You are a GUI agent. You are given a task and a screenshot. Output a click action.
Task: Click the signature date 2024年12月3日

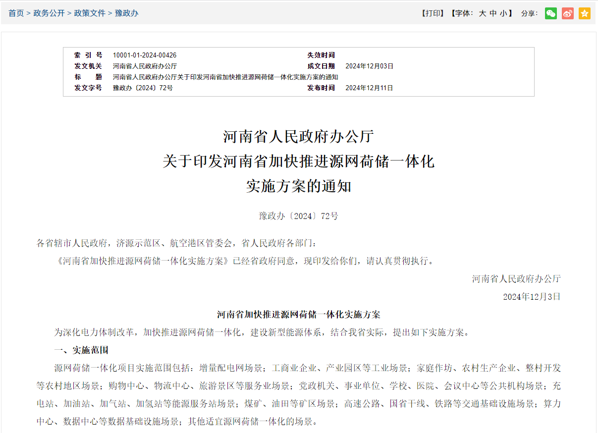coord(532,297)
